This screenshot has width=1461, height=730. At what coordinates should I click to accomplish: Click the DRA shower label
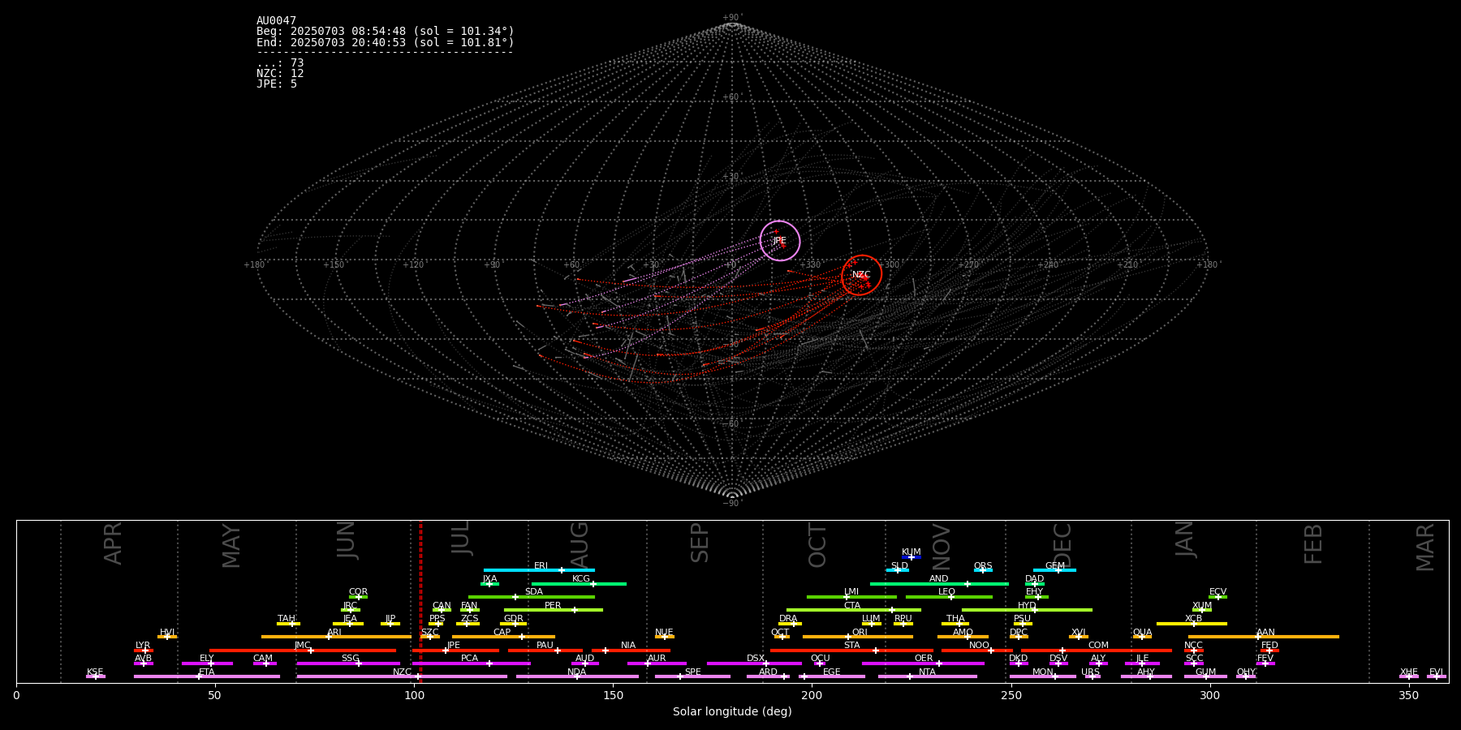(788, 619)
